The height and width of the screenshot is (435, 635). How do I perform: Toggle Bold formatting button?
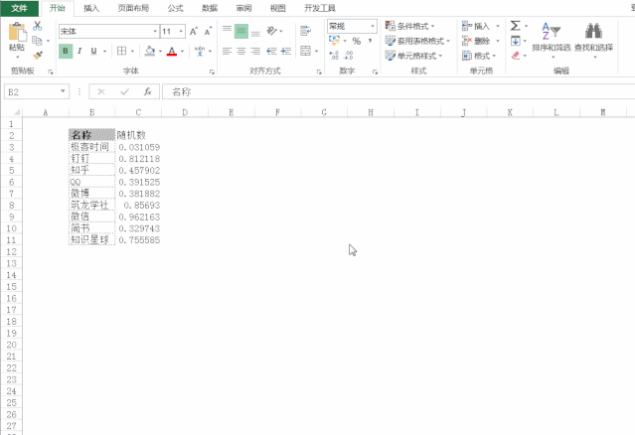(x=66, y=51)
